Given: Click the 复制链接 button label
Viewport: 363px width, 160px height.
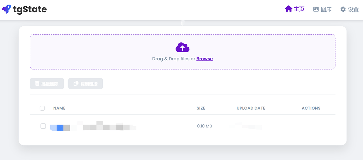Looking at the screenshot, I should 89,84.
